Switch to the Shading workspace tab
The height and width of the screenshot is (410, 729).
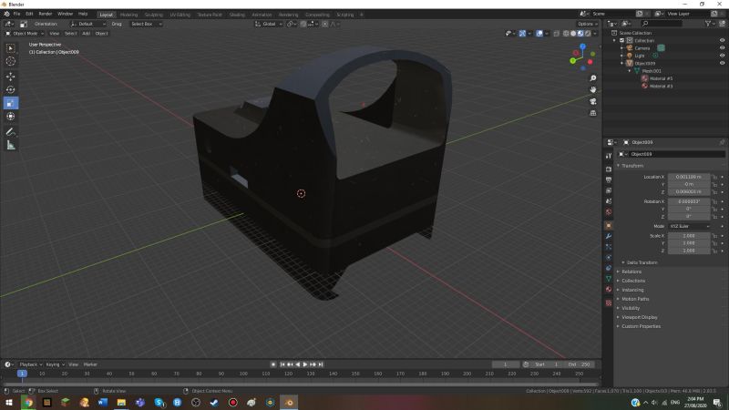click(x=237, y=15)
